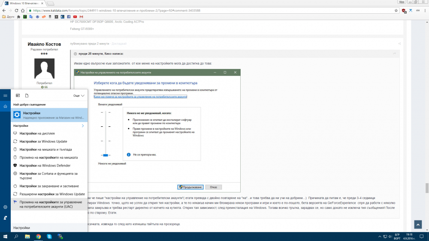Open Настройки на дисплея result
This screenshot has width=429, height=241.
point(49,133)
